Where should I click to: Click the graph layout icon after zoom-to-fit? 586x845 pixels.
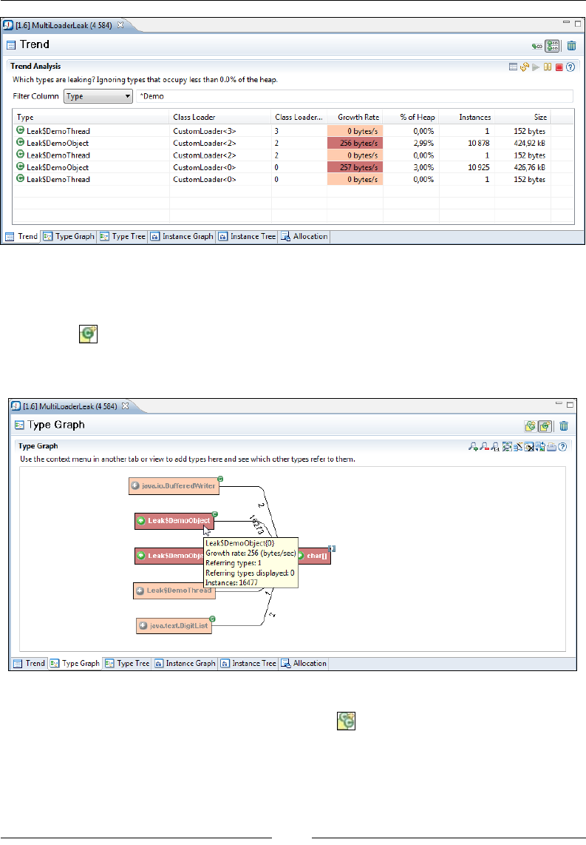pyautogui.click(x=518, y=447)
